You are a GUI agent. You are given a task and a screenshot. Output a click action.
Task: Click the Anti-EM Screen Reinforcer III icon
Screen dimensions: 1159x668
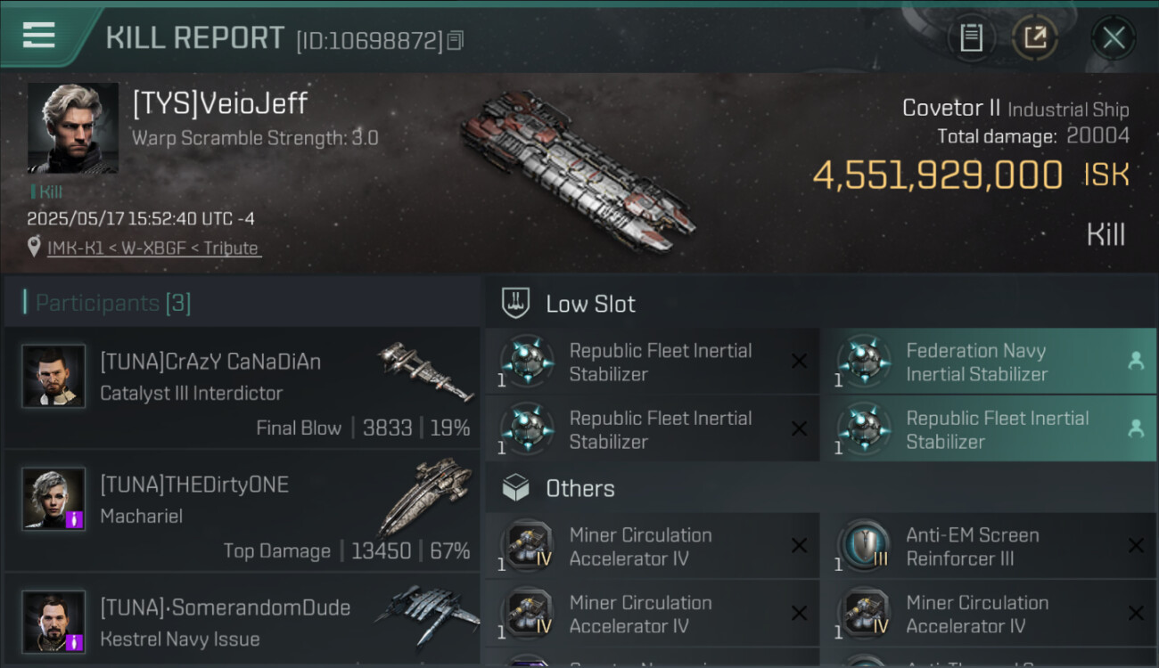(x=864, y=546)
